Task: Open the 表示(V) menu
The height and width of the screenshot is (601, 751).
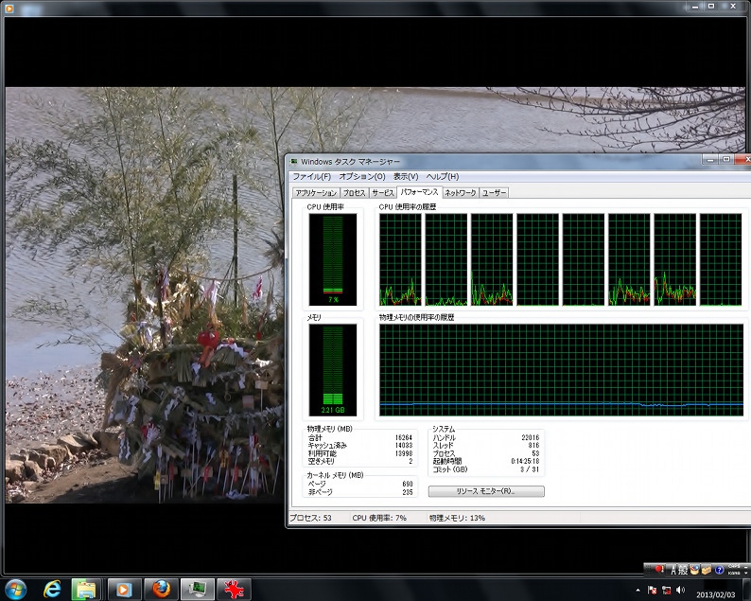Action: pos(406,176)
